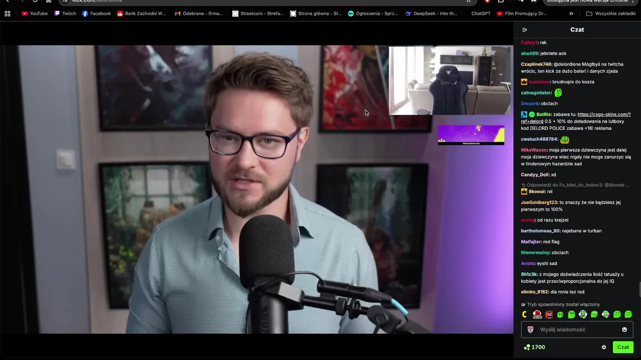Open the Bank Zachodni W... bookmark
The height and width of the screenshot is (360, 641).
[141, 13]
